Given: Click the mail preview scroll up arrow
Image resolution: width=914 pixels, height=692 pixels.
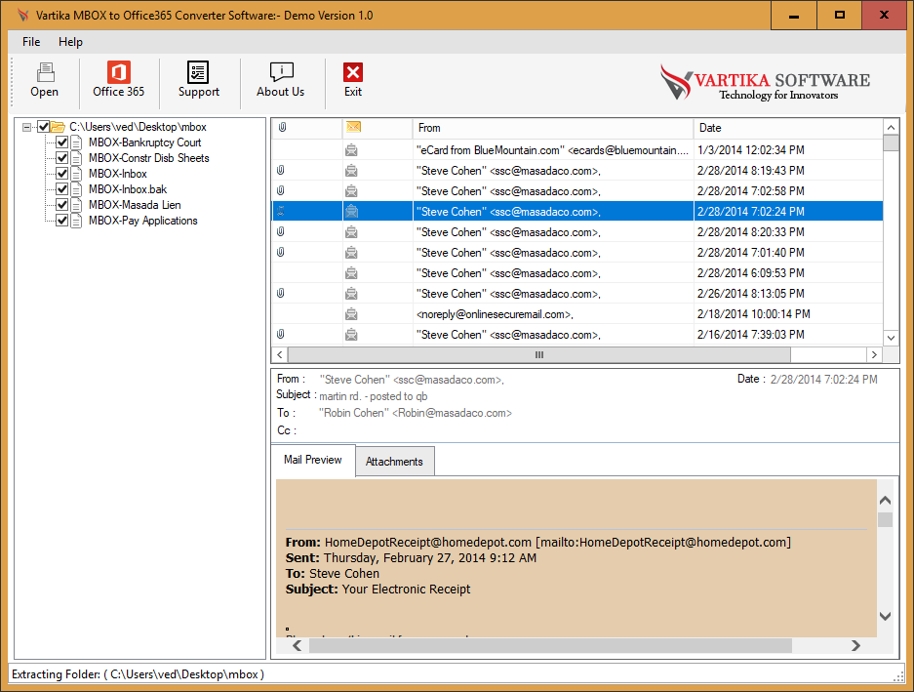Looking at the screenshot, I should (x=885, y=500).
